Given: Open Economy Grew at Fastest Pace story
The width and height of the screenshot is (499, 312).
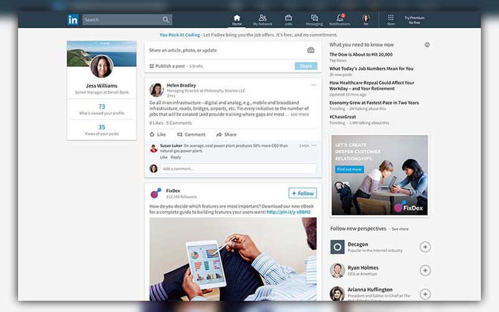Looking at the screenshot, I should tap(374, 102).
